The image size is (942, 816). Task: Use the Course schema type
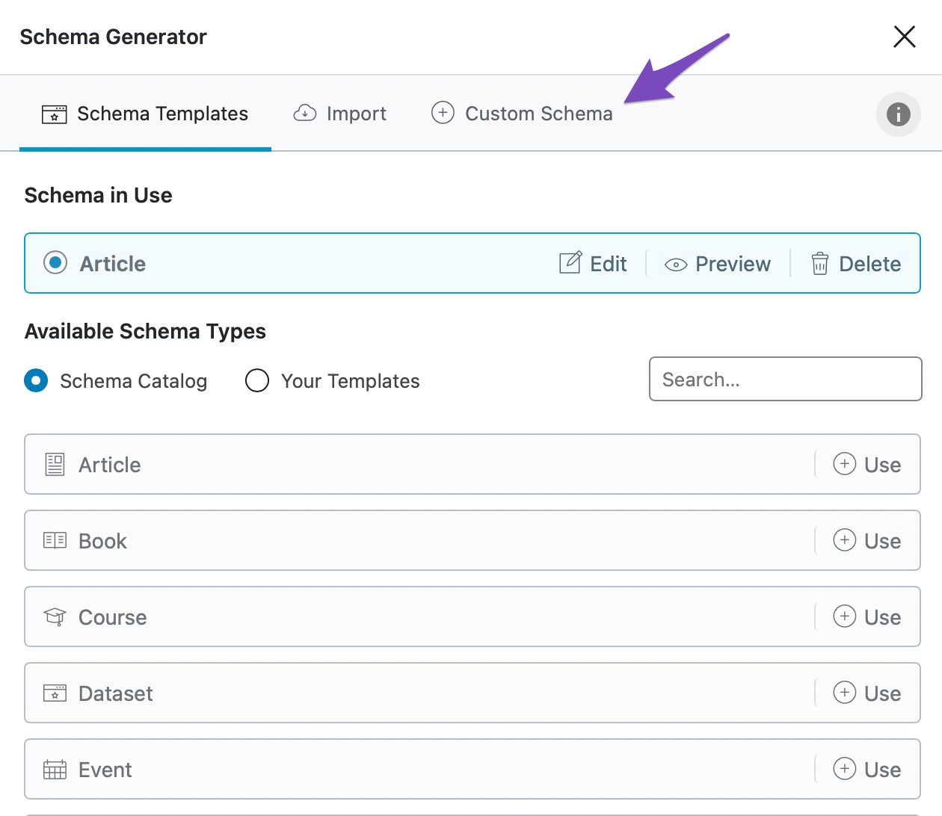coord(867,616)
